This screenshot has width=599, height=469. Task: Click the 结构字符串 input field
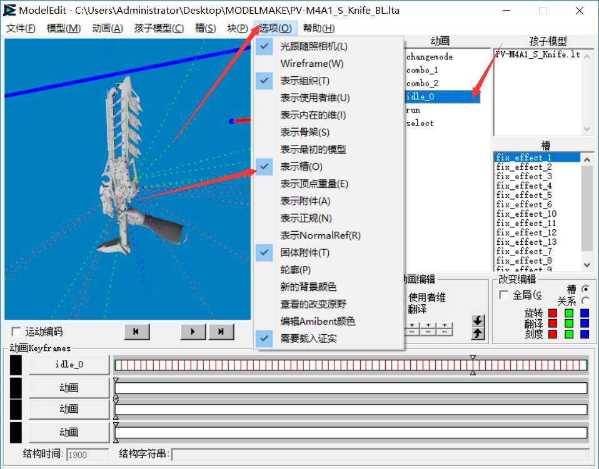click(x=380, y=455)
